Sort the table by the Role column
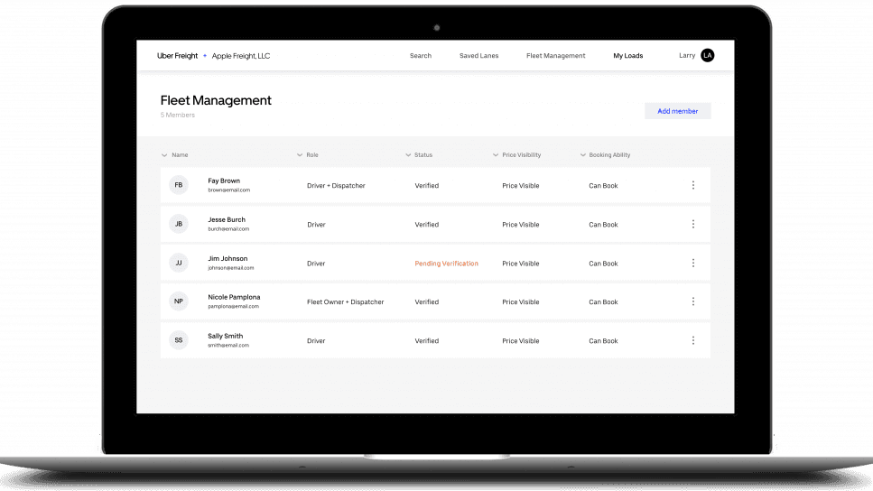 pos(308,154)
